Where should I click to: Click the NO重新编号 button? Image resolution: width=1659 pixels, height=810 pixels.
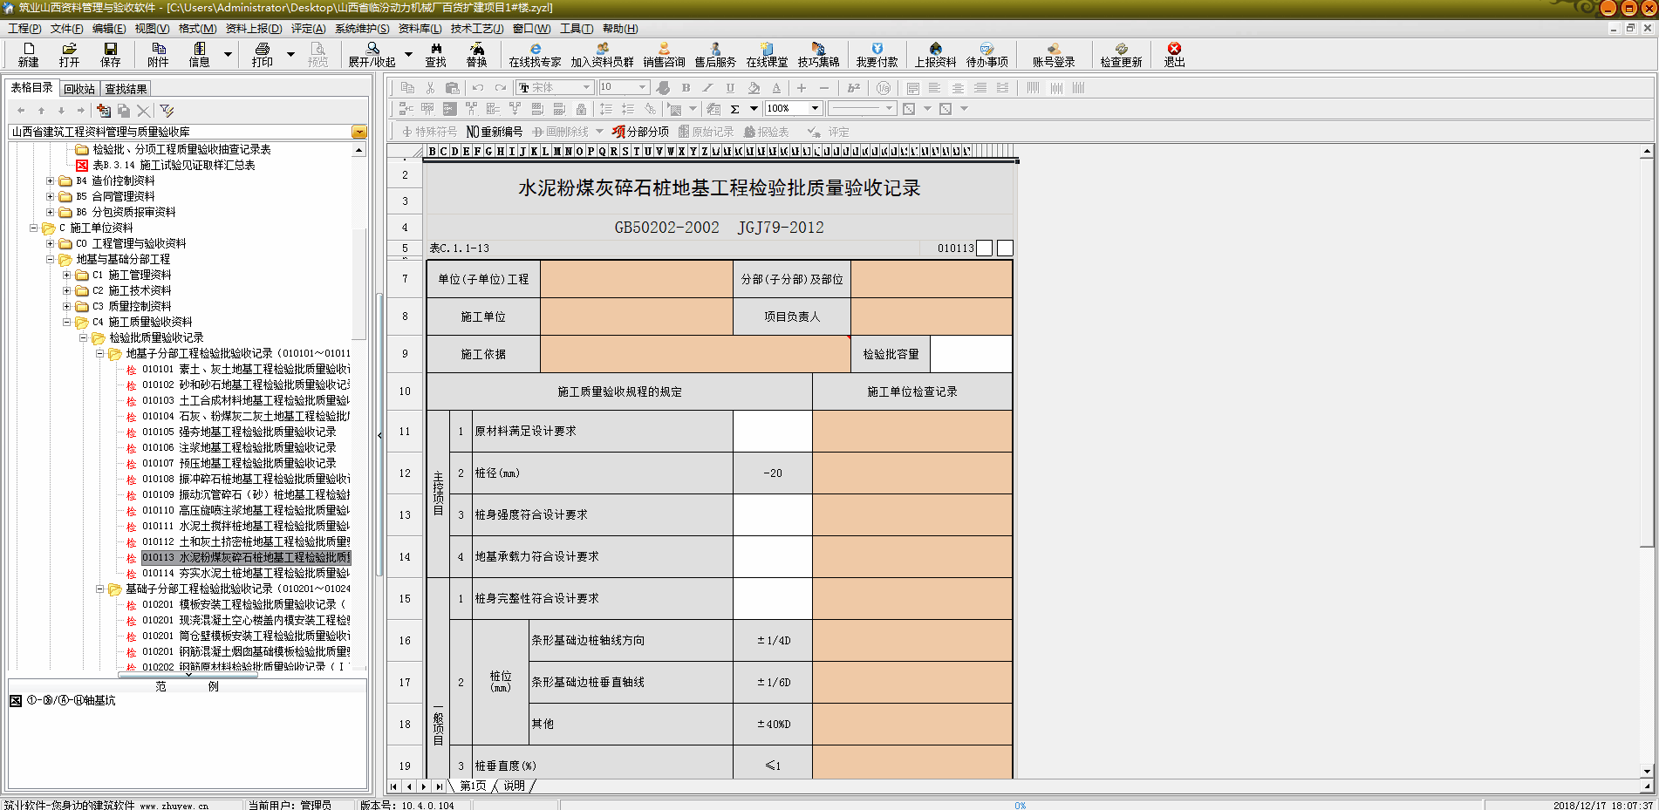494,132
